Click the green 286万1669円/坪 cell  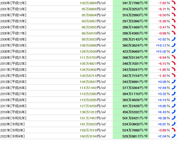[x=131, y=27]
